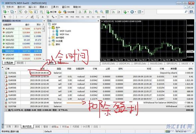
Task: Switch chart to bar chart icon
Action: coord(80,12)
